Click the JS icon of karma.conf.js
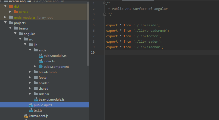 tap(26, 116)
